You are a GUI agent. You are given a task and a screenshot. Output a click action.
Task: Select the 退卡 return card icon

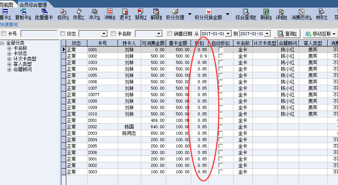125,14
